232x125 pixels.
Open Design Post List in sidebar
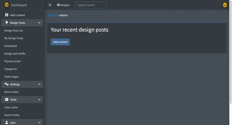(x=14, y=31)
